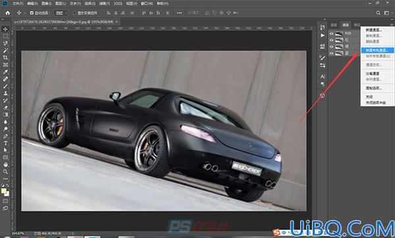
Task: Open the search icon in options bar
Action: coord(378,13)
